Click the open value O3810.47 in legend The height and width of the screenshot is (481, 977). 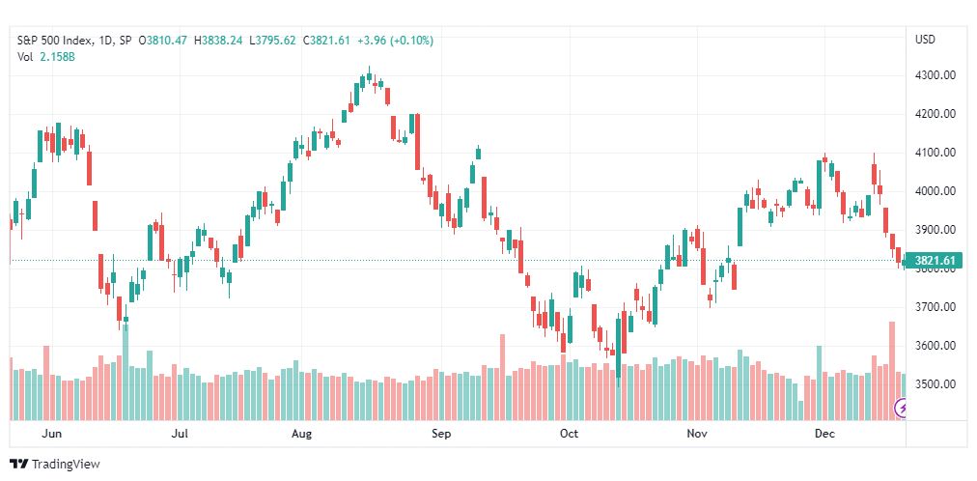tap(162, 41)
